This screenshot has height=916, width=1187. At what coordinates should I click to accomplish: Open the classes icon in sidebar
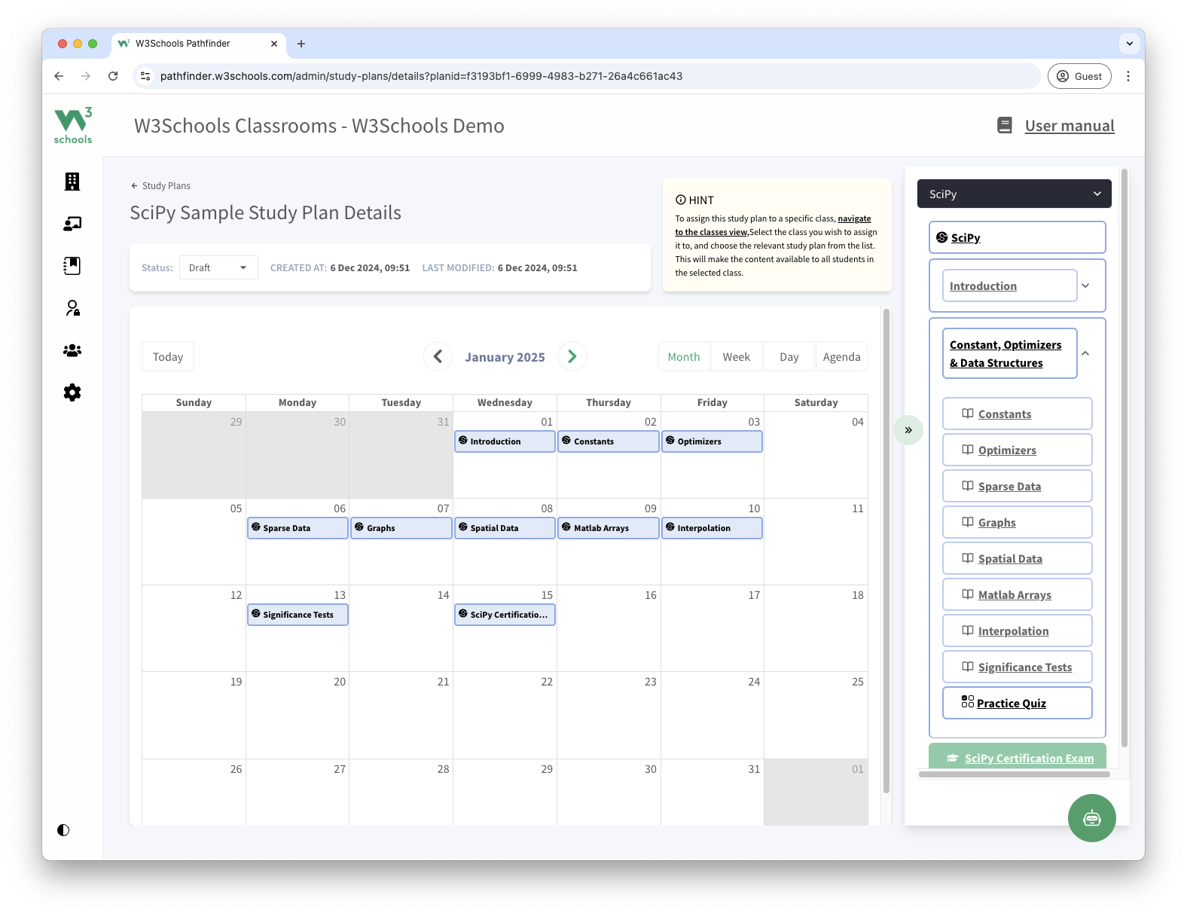pos(72,224)
